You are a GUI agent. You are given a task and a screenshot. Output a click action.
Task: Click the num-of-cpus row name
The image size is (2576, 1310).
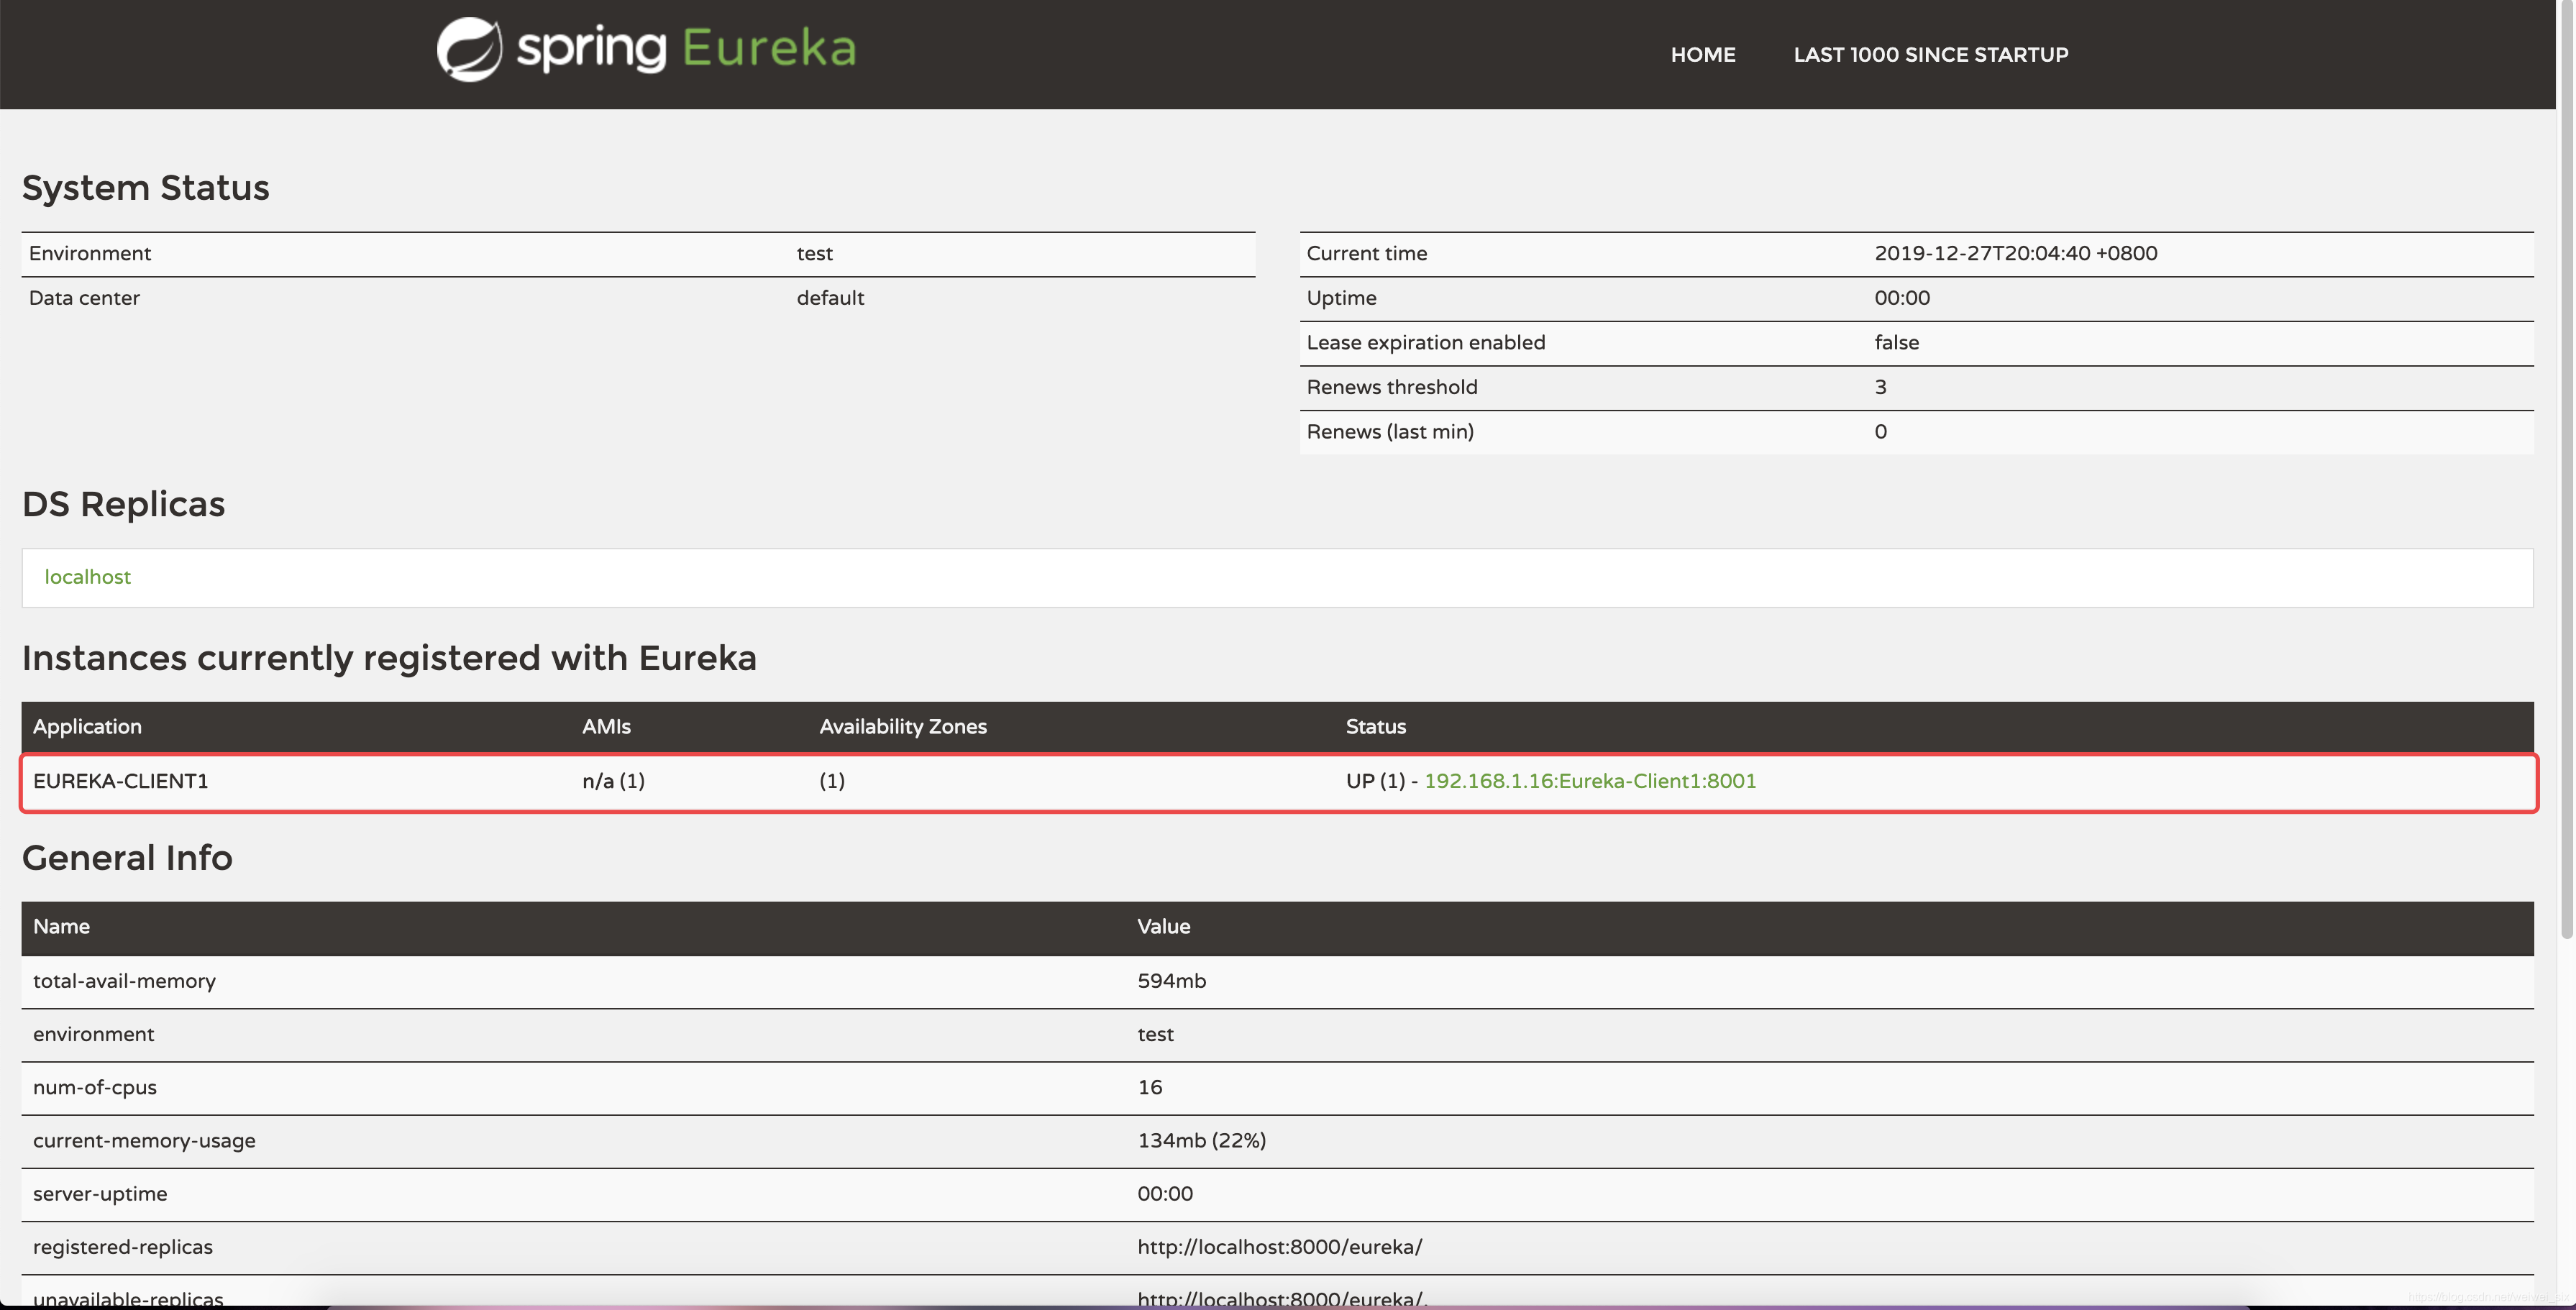(94, 1088)
